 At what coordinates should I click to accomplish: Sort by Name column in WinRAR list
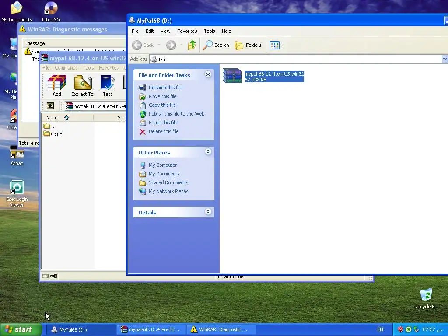(67, 118)
